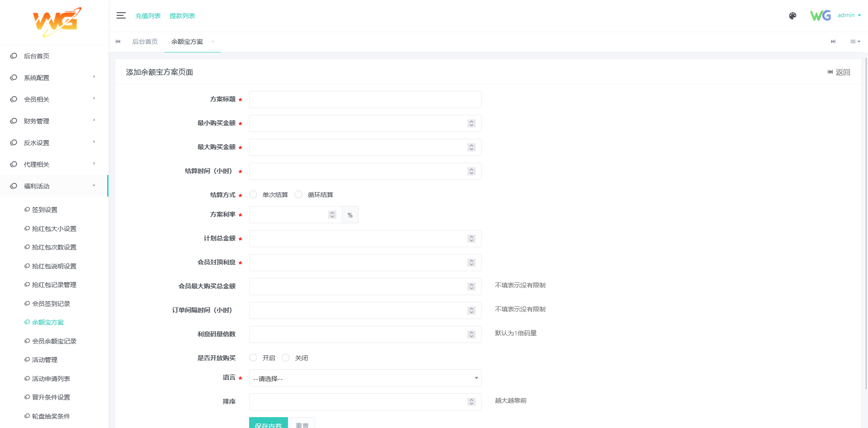Click the WG logo in sidebar
The image size is (868, 428).
(57, 22)
